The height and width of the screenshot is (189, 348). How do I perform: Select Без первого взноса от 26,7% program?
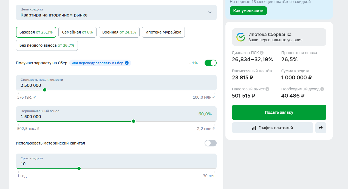click(x=47, y=45)
